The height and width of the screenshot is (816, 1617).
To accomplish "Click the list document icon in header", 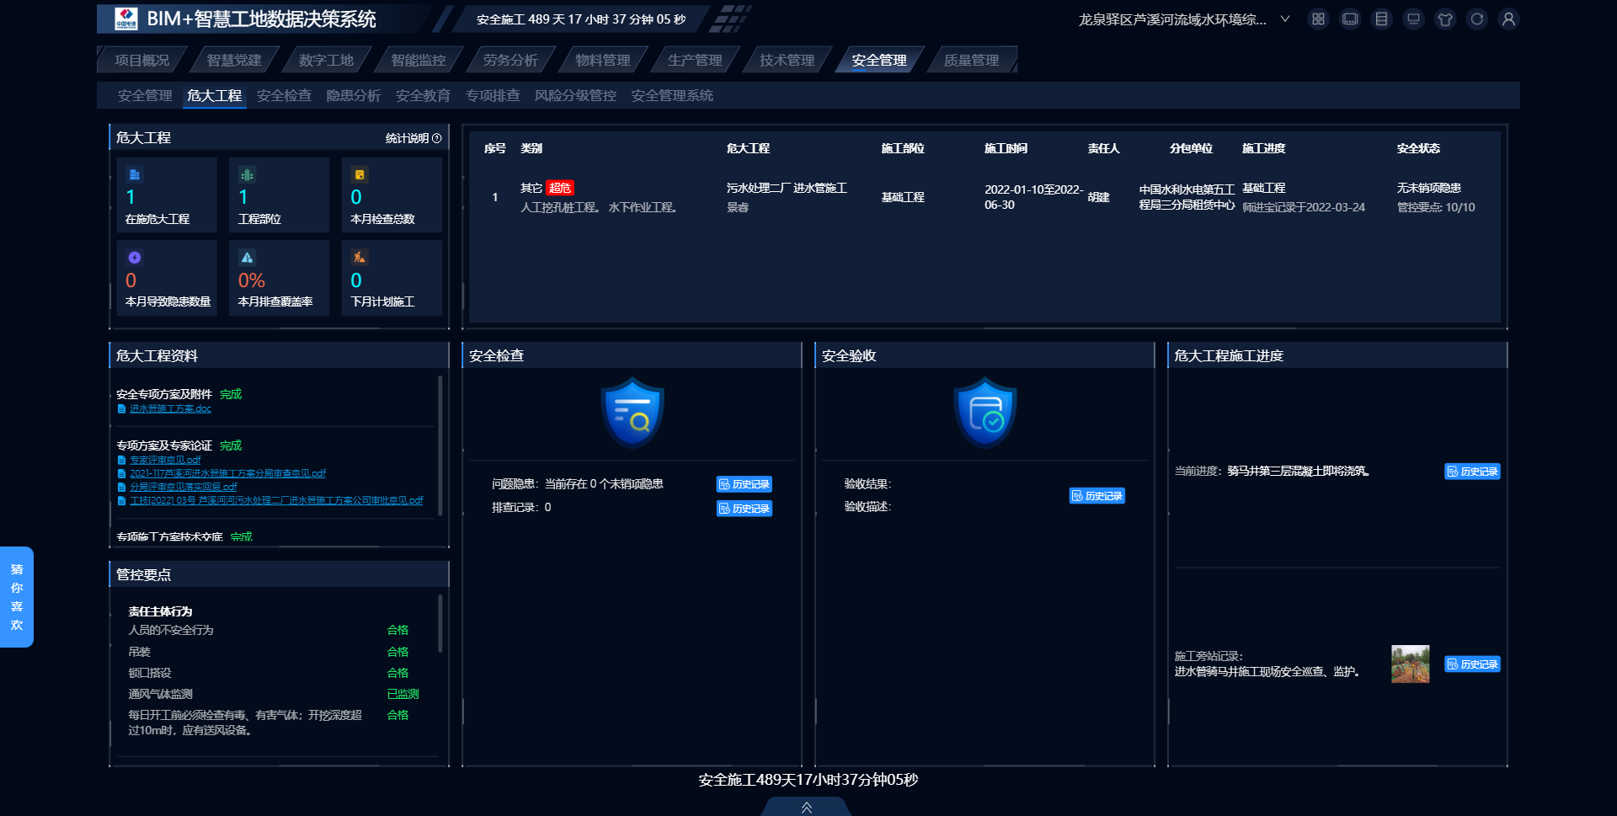I will [x=1381, y=19].
